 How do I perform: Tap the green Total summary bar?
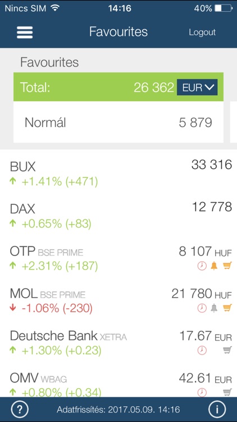tap(118, 87)
